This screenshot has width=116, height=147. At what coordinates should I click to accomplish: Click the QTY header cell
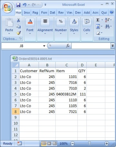click(82, 71)
